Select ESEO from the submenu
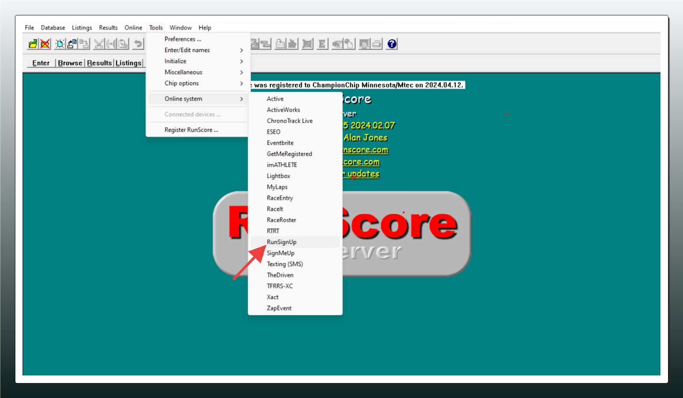The height and width of the screenshot is (398, 683). click(x=295, y=132)
